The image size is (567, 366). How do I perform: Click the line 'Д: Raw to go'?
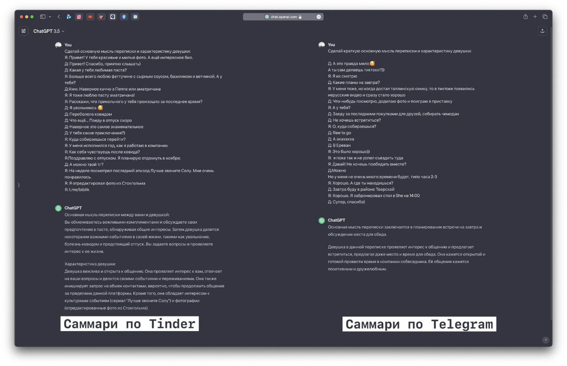pos(340,133)
